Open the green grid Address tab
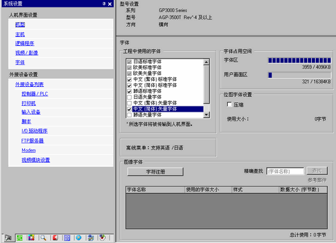 [x=19, y=238]
